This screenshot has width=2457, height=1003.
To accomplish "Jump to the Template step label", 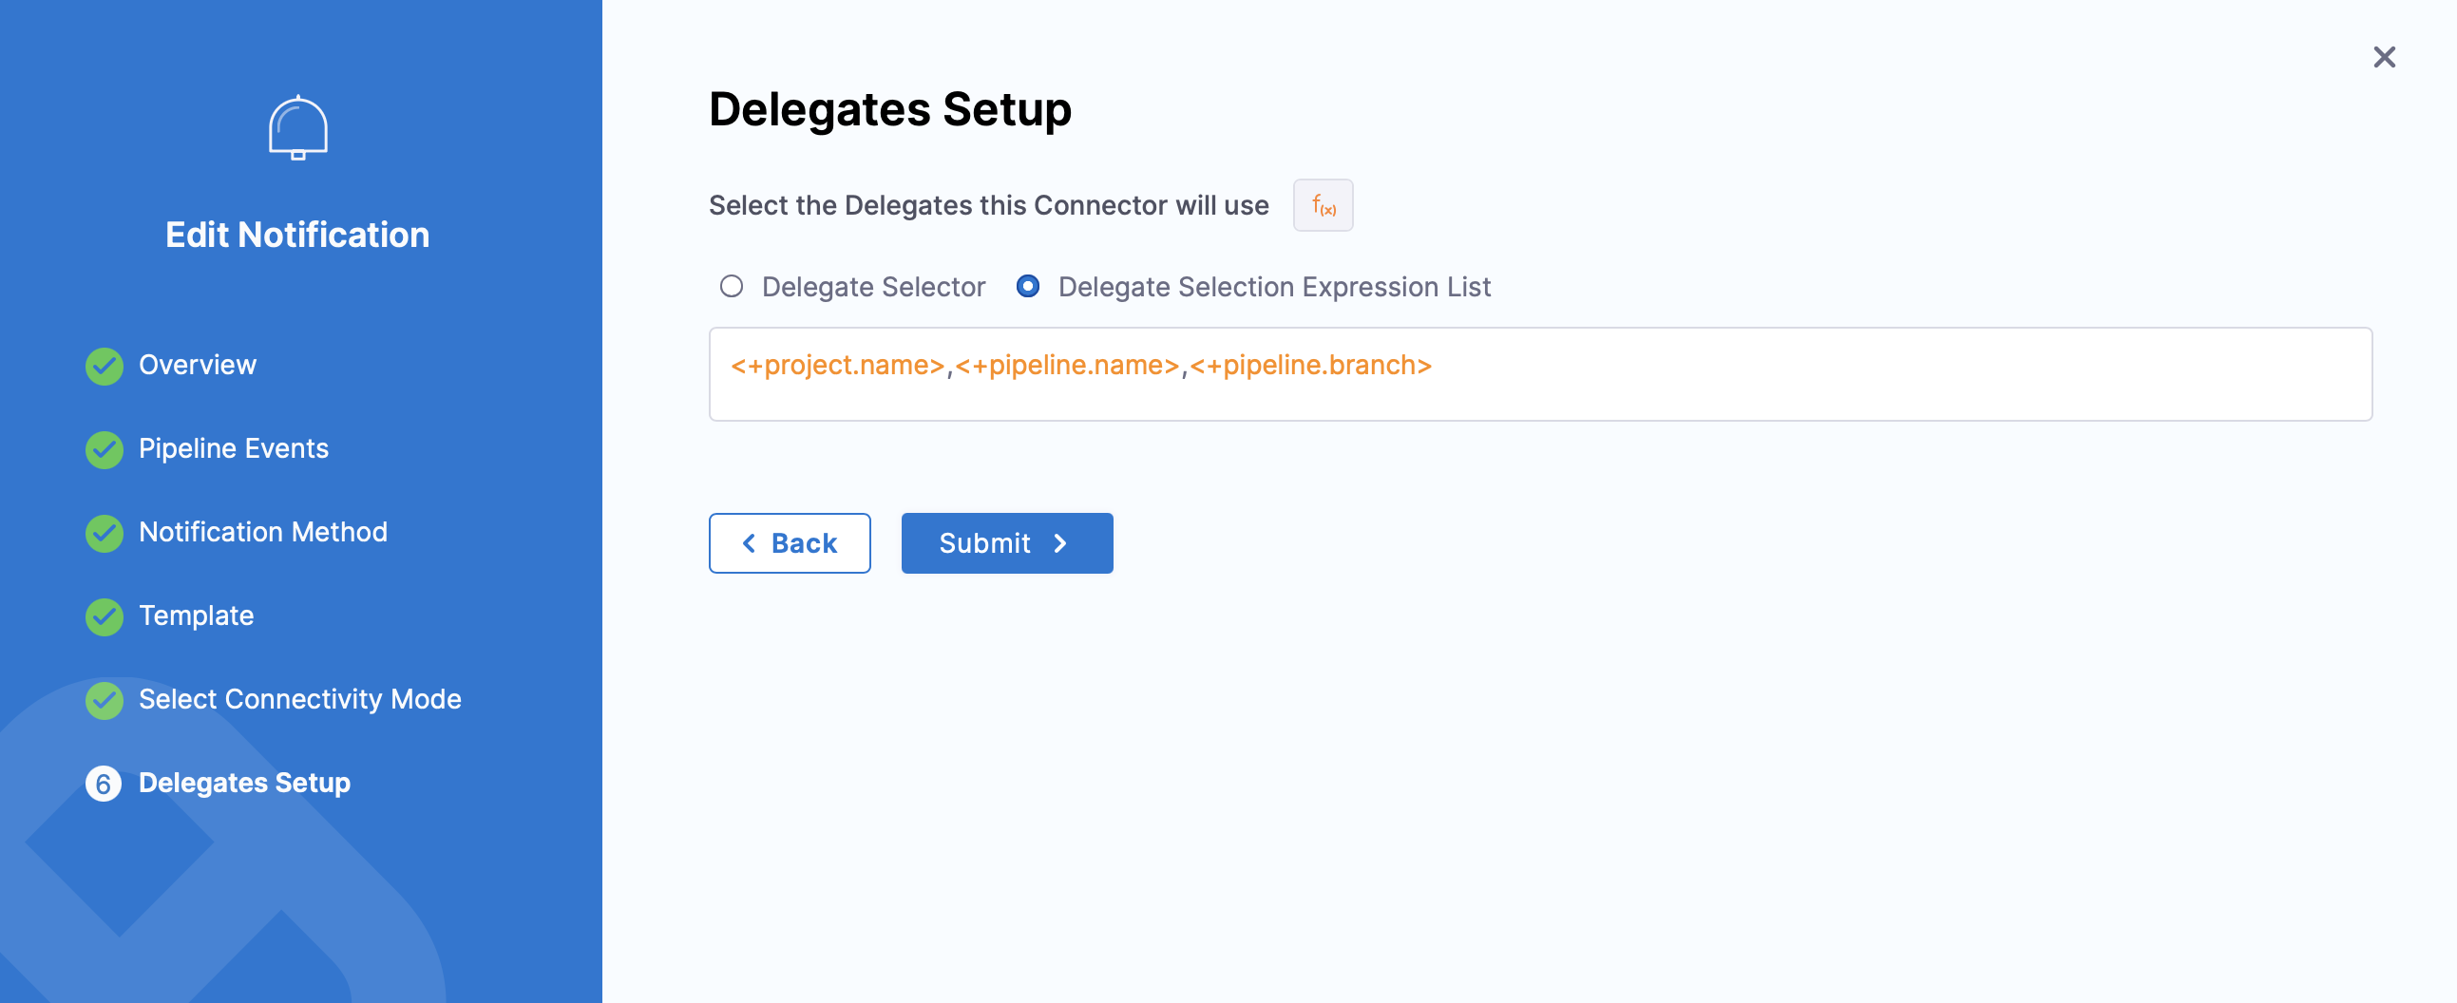I will (x=197, y=615).
